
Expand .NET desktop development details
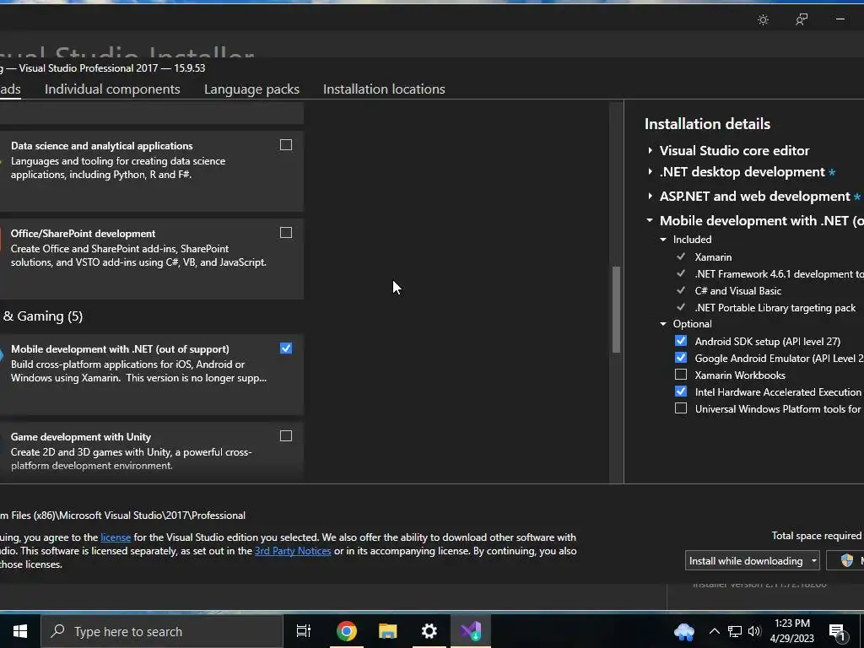tap(651, 172)
